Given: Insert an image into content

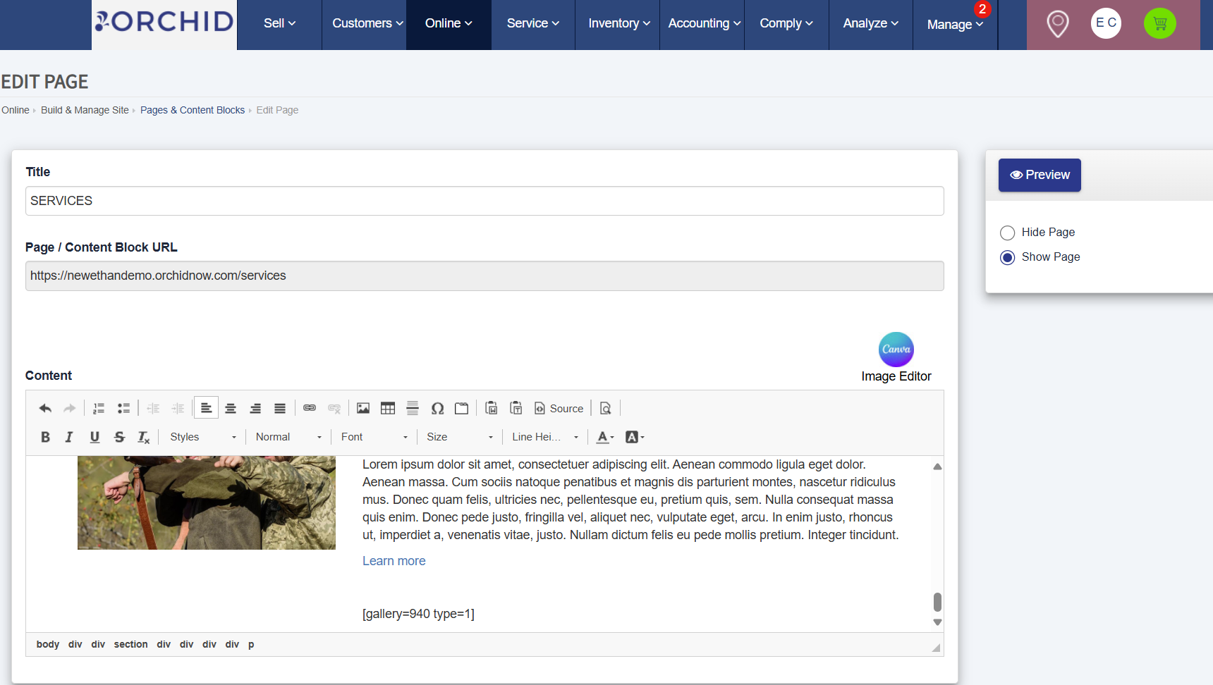Looking at the screenshot, I should click(363, 408).
